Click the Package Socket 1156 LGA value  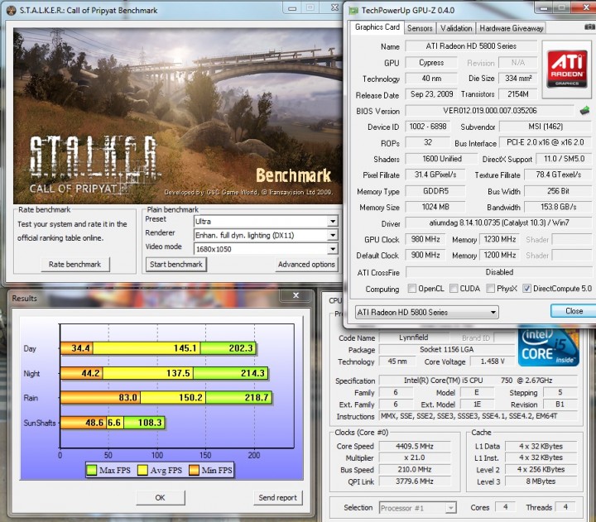[447, 350]
